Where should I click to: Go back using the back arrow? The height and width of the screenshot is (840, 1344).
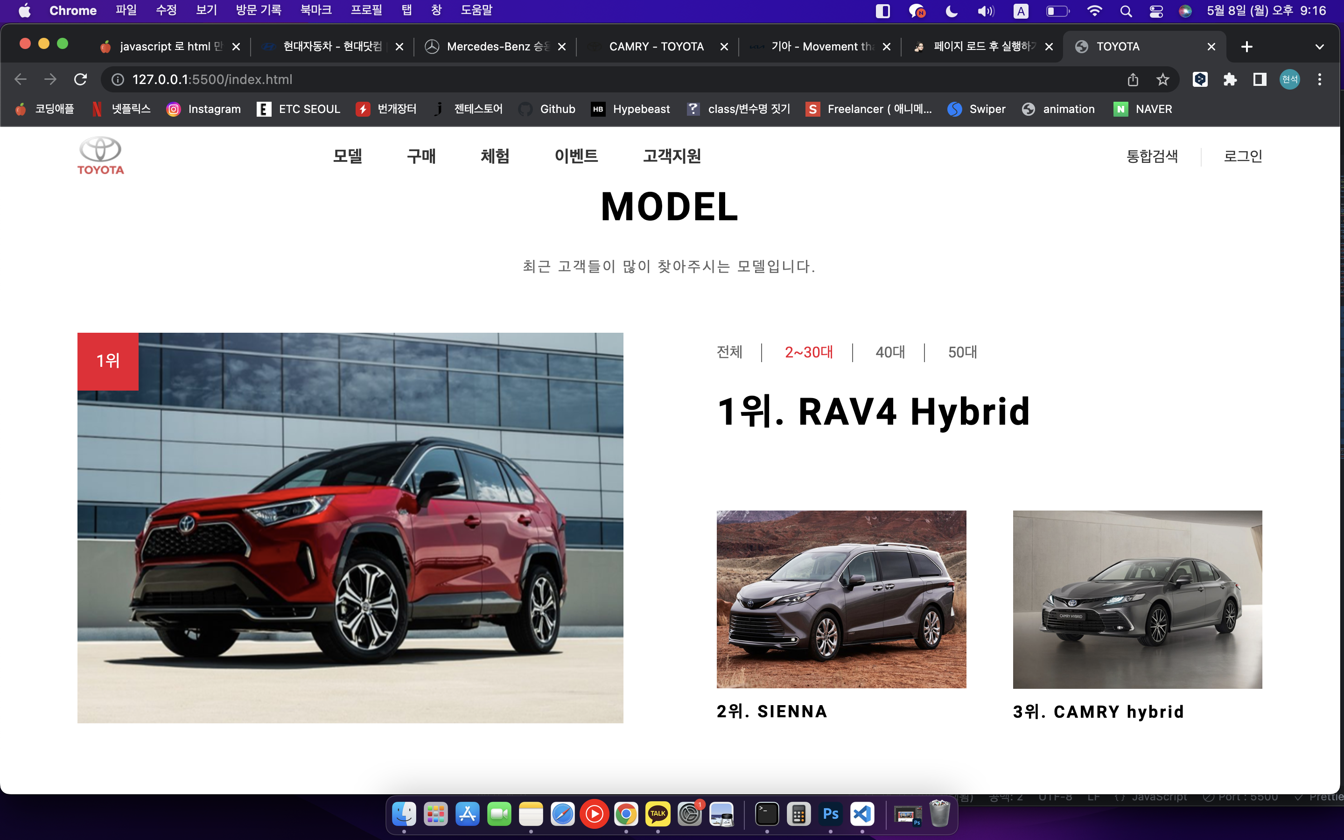coord(21,79)
